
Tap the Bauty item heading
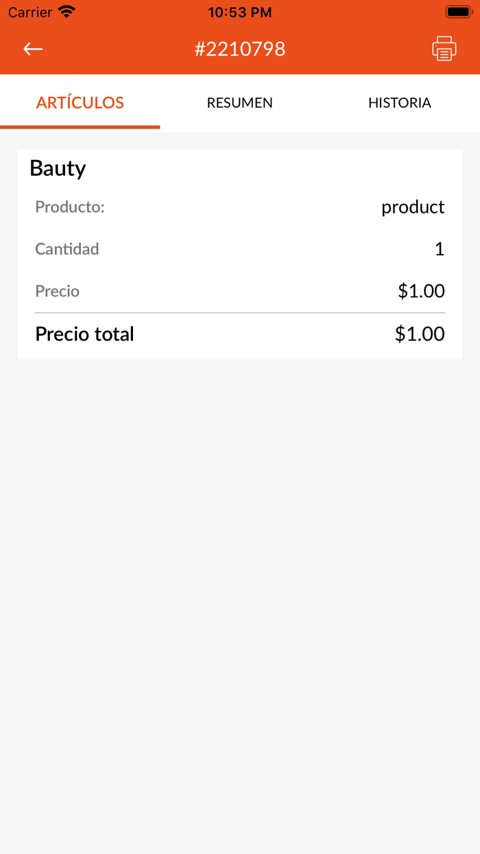58,168
